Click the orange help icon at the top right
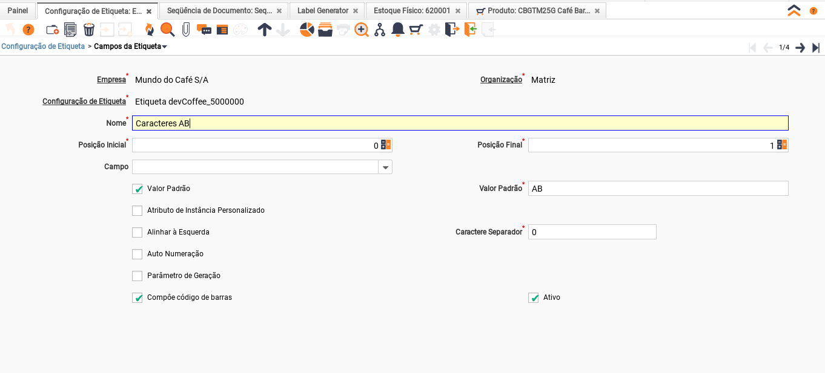Viewport: 825px width, 373px height. 813,11
